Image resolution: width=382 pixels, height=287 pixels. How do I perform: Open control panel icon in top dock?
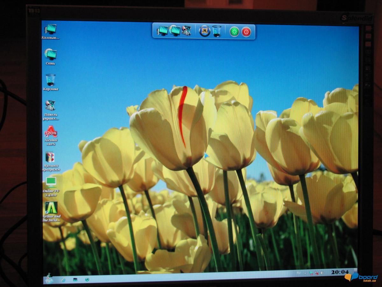tap(186, 31)
